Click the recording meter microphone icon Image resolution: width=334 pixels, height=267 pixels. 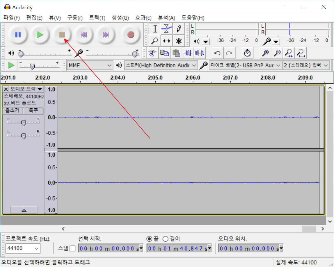point(267,41)
